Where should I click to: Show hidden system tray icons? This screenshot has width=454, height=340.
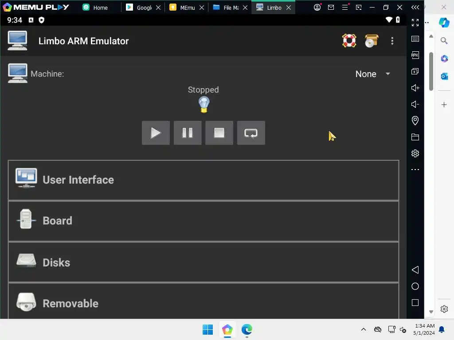click(364, 329)
